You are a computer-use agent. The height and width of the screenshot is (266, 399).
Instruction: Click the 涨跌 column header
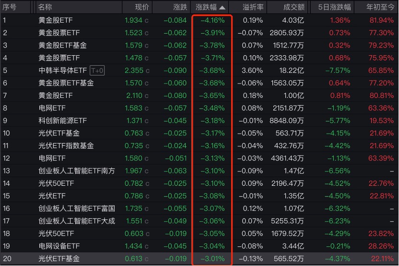coord(180,7)
